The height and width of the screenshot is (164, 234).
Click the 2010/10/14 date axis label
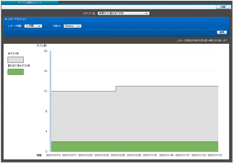[x=53, y=155]
